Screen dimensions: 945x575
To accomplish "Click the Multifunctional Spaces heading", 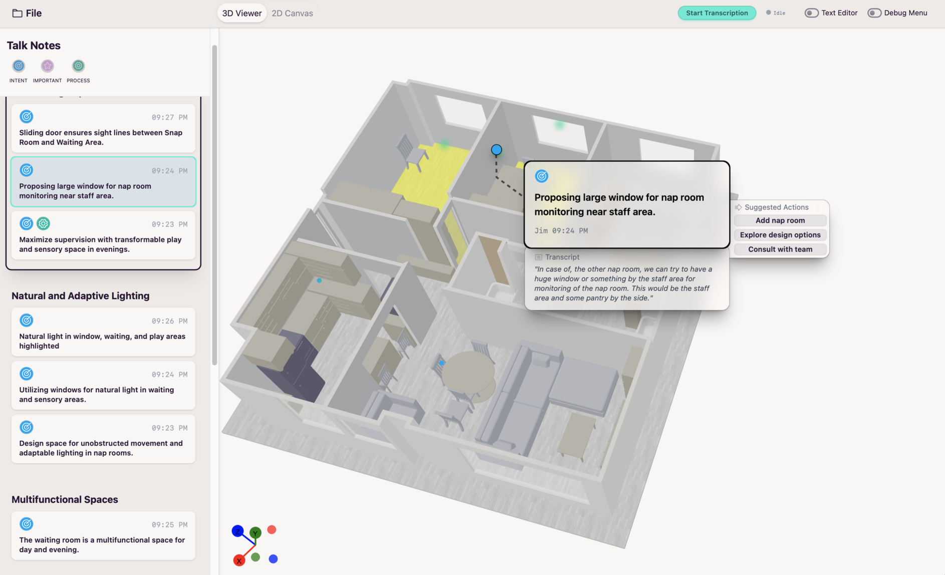I will tap(65, 500).
